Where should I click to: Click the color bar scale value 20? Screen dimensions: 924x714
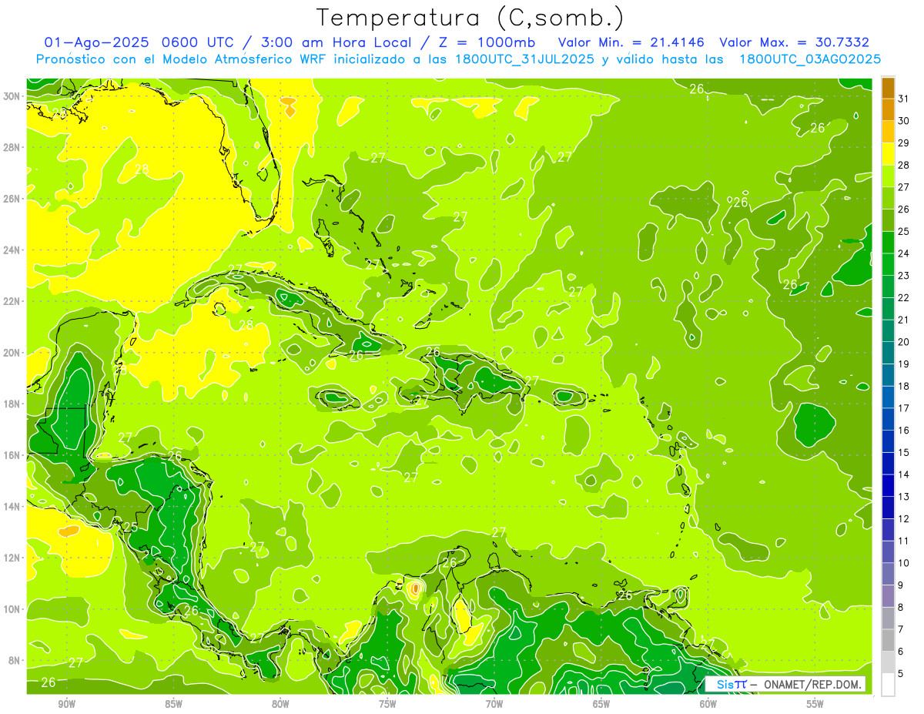tap(904, 342)
